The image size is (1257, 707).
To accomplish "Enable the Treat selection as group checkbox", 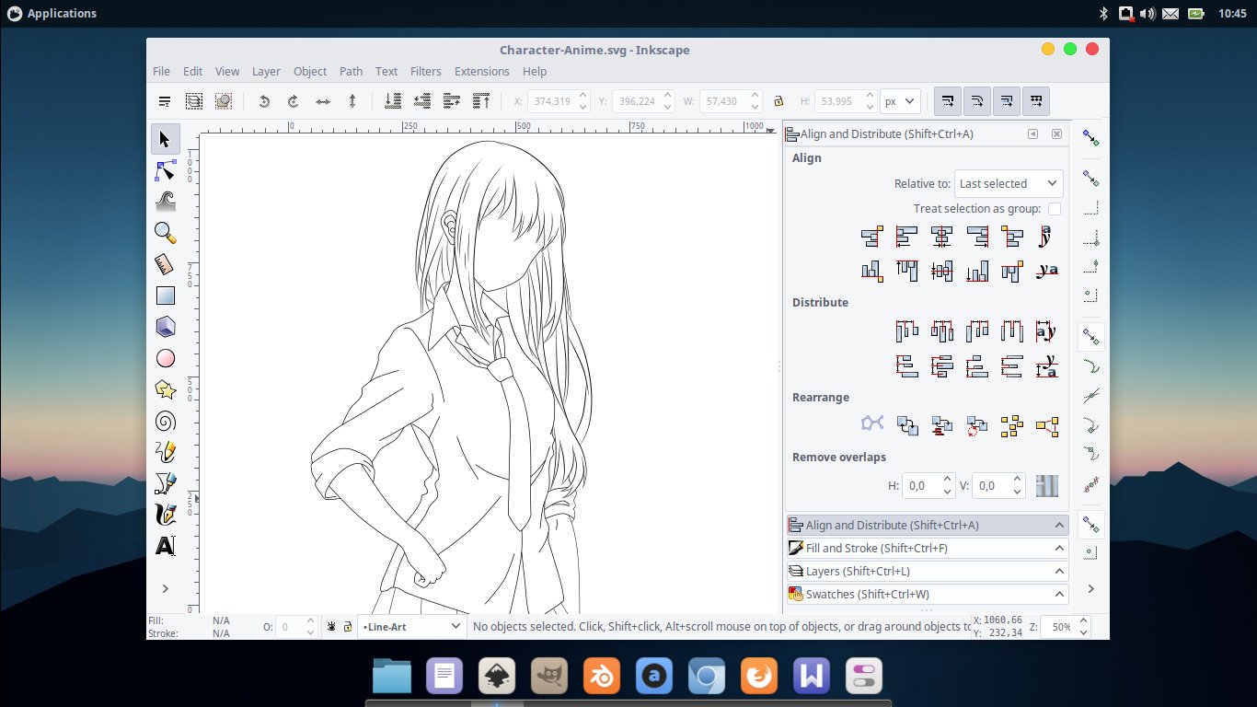I will click(1055, 208).
